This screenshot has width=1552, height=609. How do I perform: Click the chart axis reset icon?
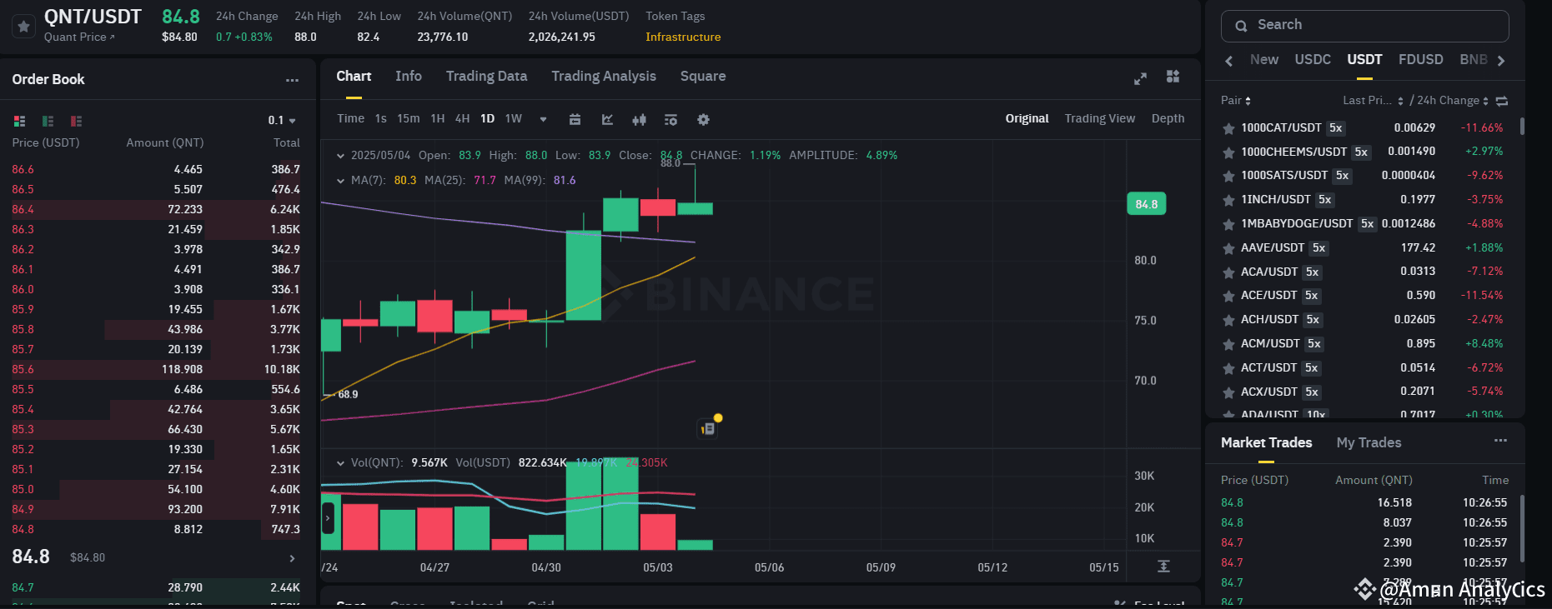tap(1163, 567)
